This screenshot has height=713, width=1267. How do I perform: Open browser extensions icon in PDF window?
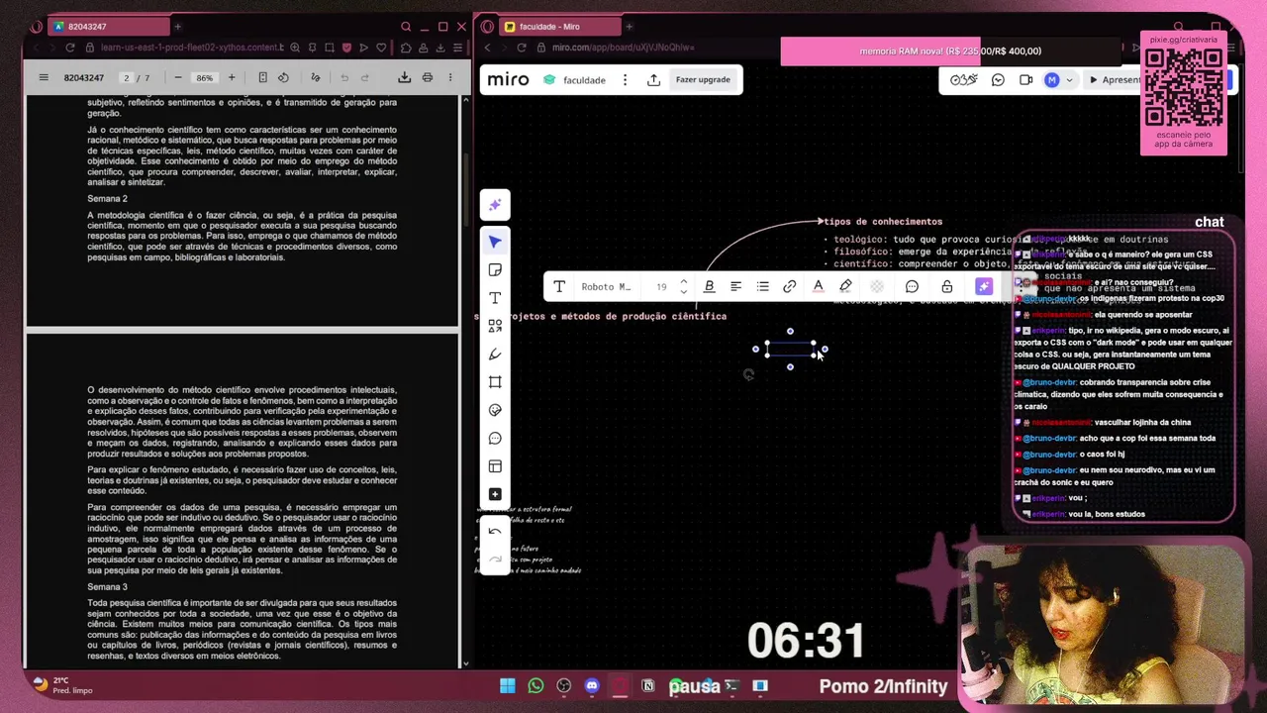pyautogui.click(x=407, y=48)
